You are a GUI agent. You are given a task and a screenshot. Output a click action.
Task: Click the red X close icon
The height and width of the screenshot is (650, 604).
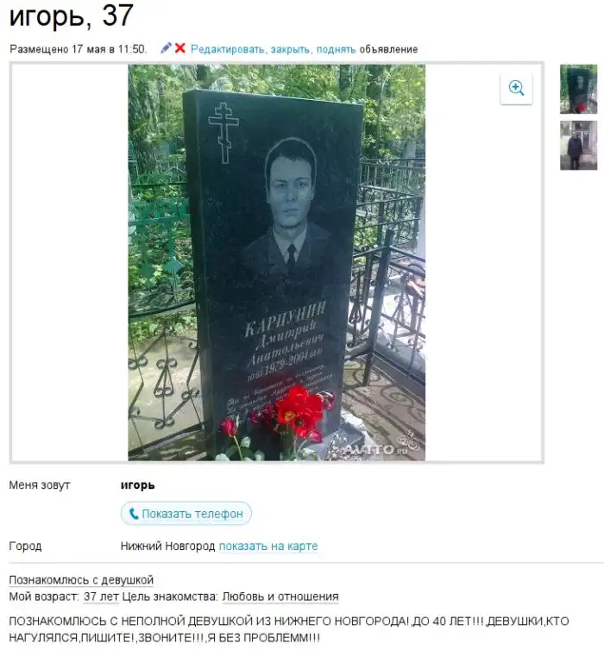[x=179, y=48]
